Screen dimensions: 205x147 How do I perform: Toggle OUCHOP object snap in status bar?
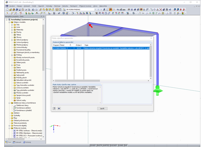113,145
